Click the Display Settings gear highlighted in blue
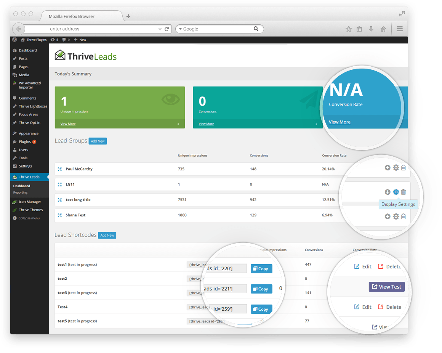The width and height of the screenshot is (442, 353). click(396, 192)
